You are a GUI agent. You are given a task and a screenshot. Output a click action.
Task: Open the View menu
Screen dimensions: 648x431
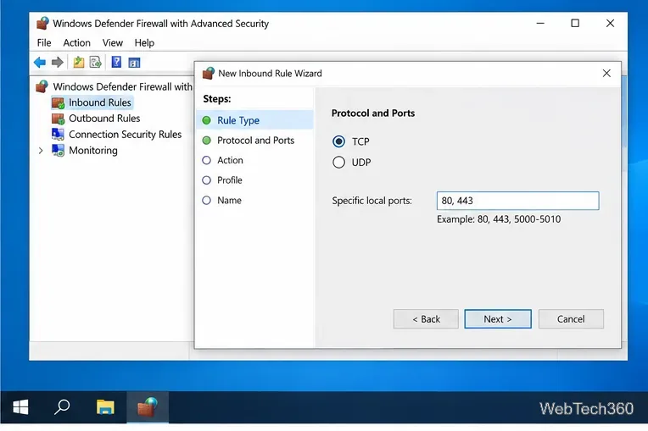(x=113, y=43)
